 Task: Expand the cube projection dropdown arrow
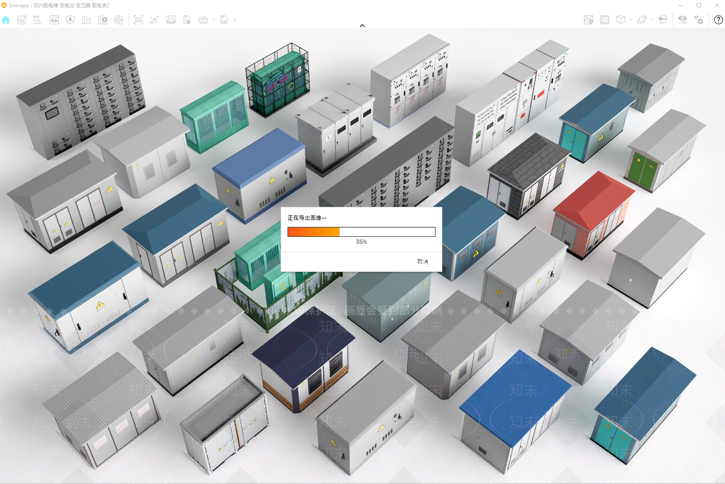point(631,19)
